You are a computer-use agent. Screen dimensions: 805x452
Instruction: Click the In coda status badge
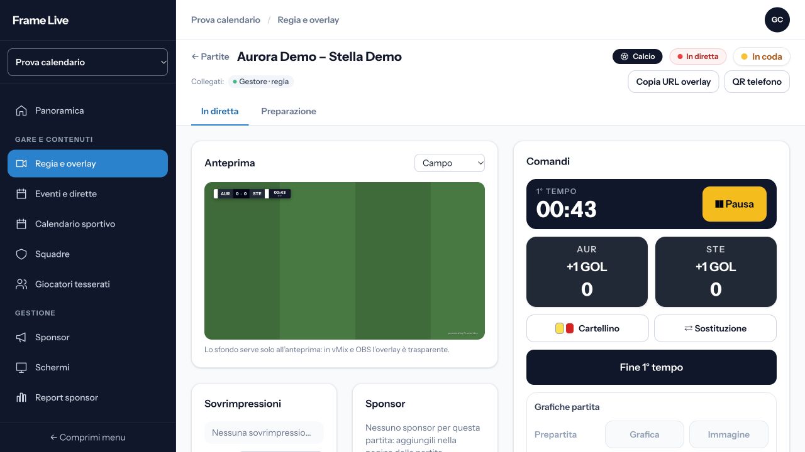coord(762,56)
